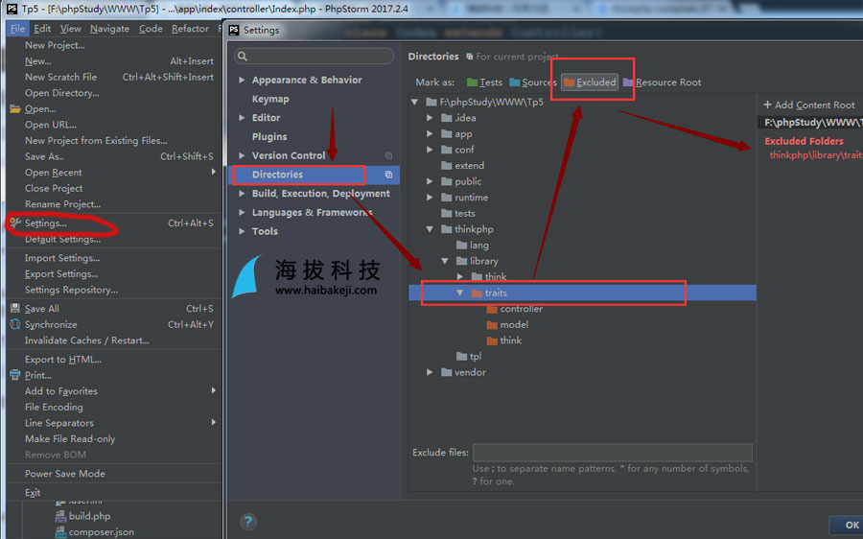The width and height of the screenshot is (863, 539).
Task: Open the Keymap settings page
Action: (x=270, y=99)
